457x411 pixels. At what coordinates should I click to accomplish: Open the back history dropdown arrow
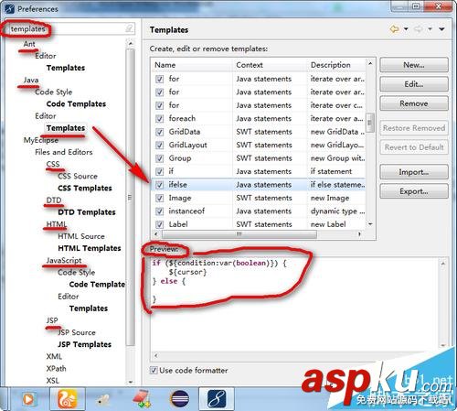point(406,29)
